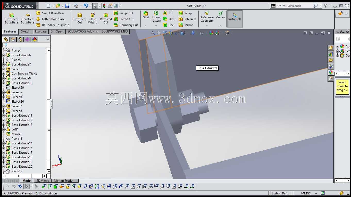Toggle the selection filter toolbar arrow tool

tap(26, 186)
